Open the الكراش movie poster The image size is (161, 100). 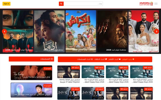point(81,31)
